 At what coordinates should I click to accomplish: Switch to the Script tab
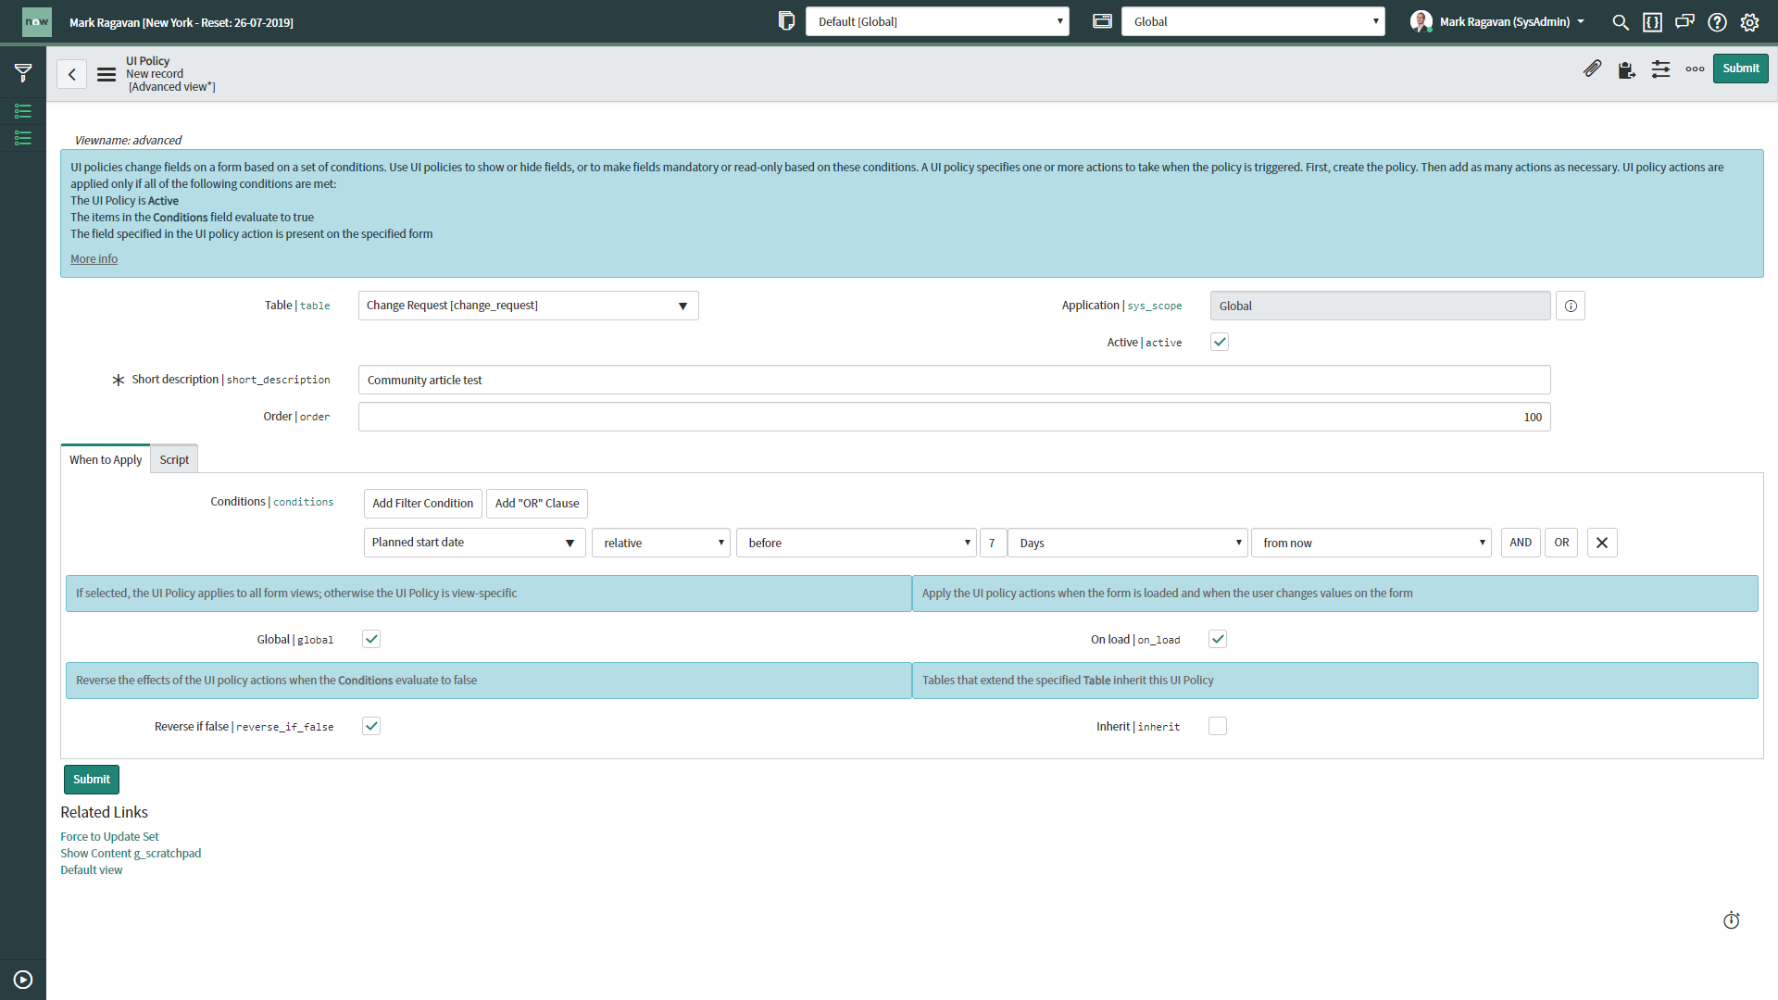point(173,458)
